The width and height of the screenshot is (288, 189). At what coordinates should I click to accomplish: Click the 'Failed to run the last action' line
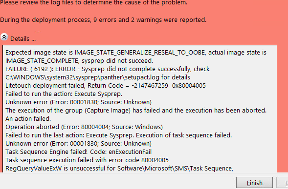click(119, 135)
